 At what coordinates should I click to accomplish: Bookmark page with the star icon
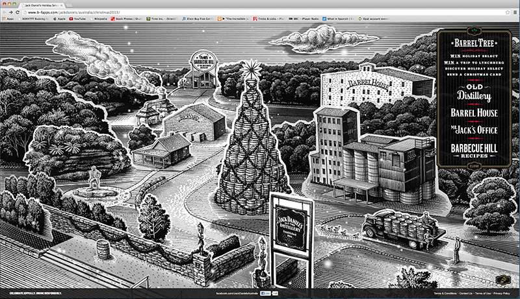pyautogui.click(x=508, y=12)
